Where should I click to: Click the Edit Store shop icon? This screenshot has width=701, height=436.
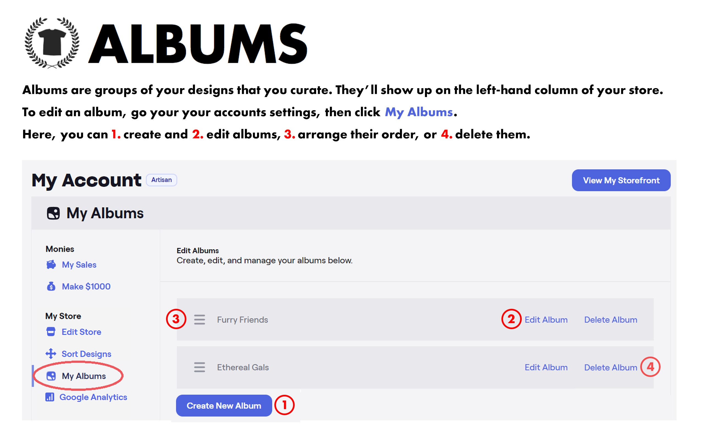pos(51,332)
